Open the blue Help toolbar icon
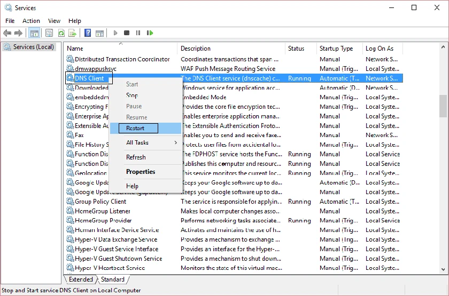 click(x=88, y=33)
